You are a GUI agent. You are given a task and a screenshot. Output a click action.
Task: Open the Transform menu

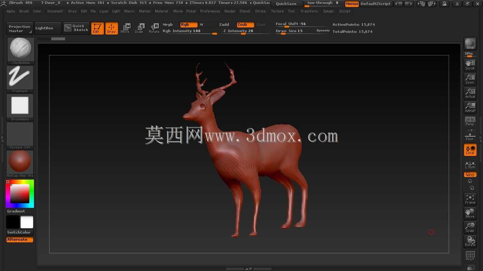pos(309,11)
